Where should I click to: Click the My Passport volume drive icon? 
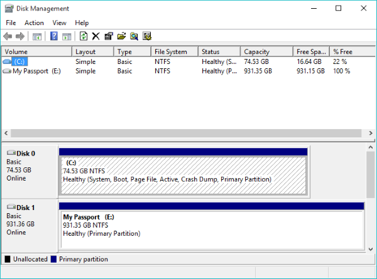point(7,71)
